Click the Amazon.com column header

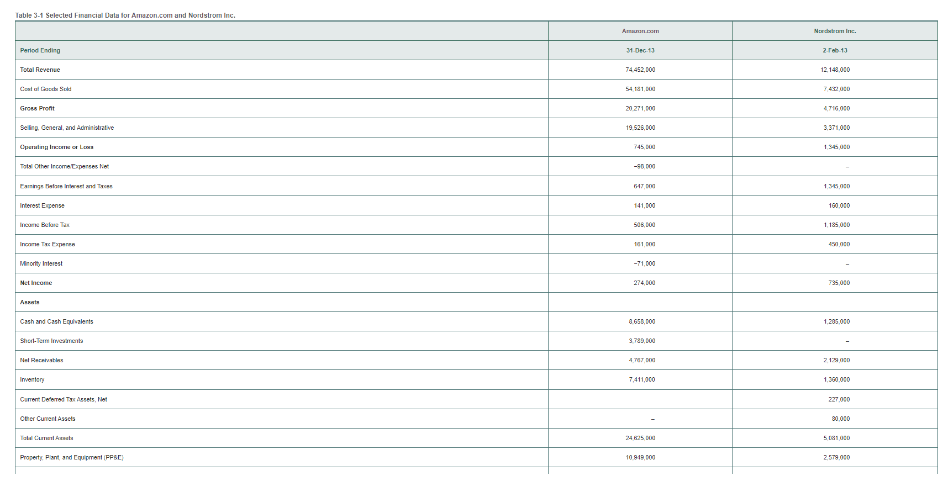pos(640,31)
